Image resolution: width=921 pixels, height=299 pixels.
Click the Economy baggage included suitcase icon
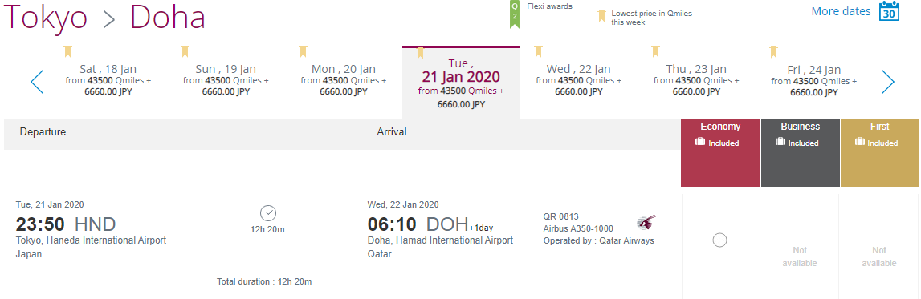699,142
